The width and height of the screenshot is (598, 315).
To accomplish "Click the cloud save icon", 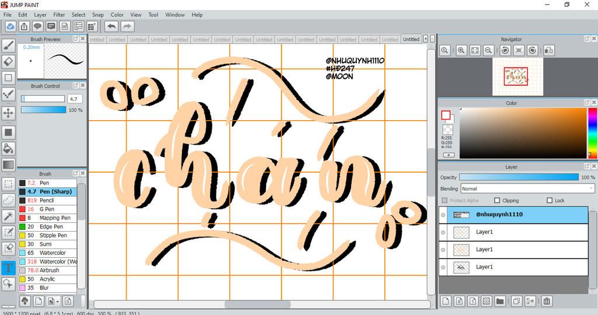I will point(11,26).
